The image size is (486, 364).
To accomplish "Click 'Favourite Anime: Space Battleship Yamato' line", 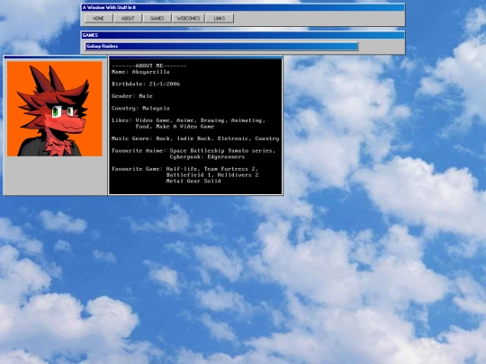I will click(193, 151).
